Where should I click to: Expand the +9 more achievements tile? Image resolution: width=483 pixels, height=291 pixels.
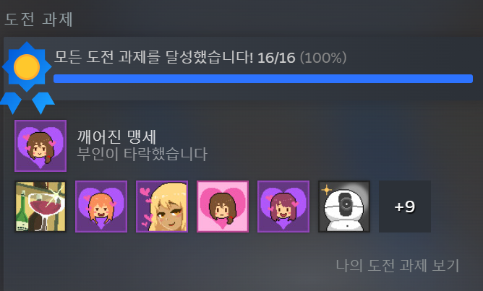click(405, 207)
